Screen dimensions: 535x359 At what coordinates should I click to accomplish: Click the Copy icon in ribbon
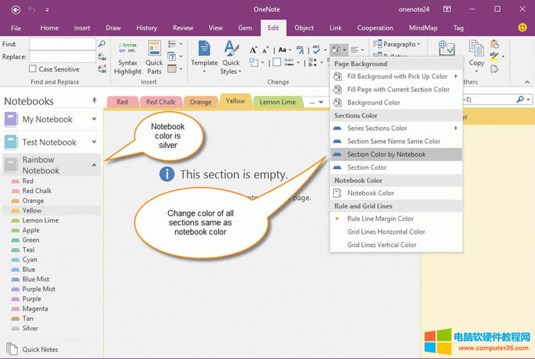pos(477,53)
